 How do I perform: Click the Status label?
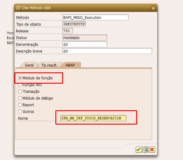click(x=21, y=38)
